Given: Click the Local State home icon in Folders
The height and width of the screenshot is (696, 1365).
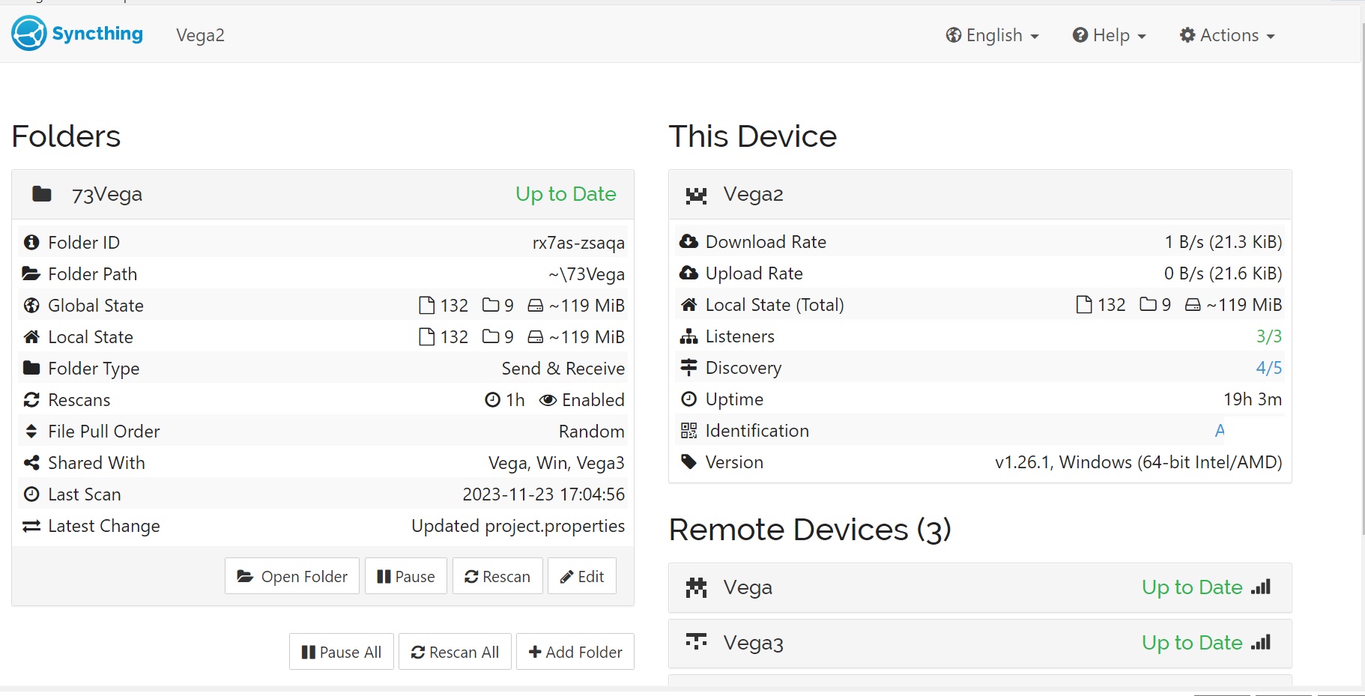Looking at the screenshot, I should click(x=31, y=337).
